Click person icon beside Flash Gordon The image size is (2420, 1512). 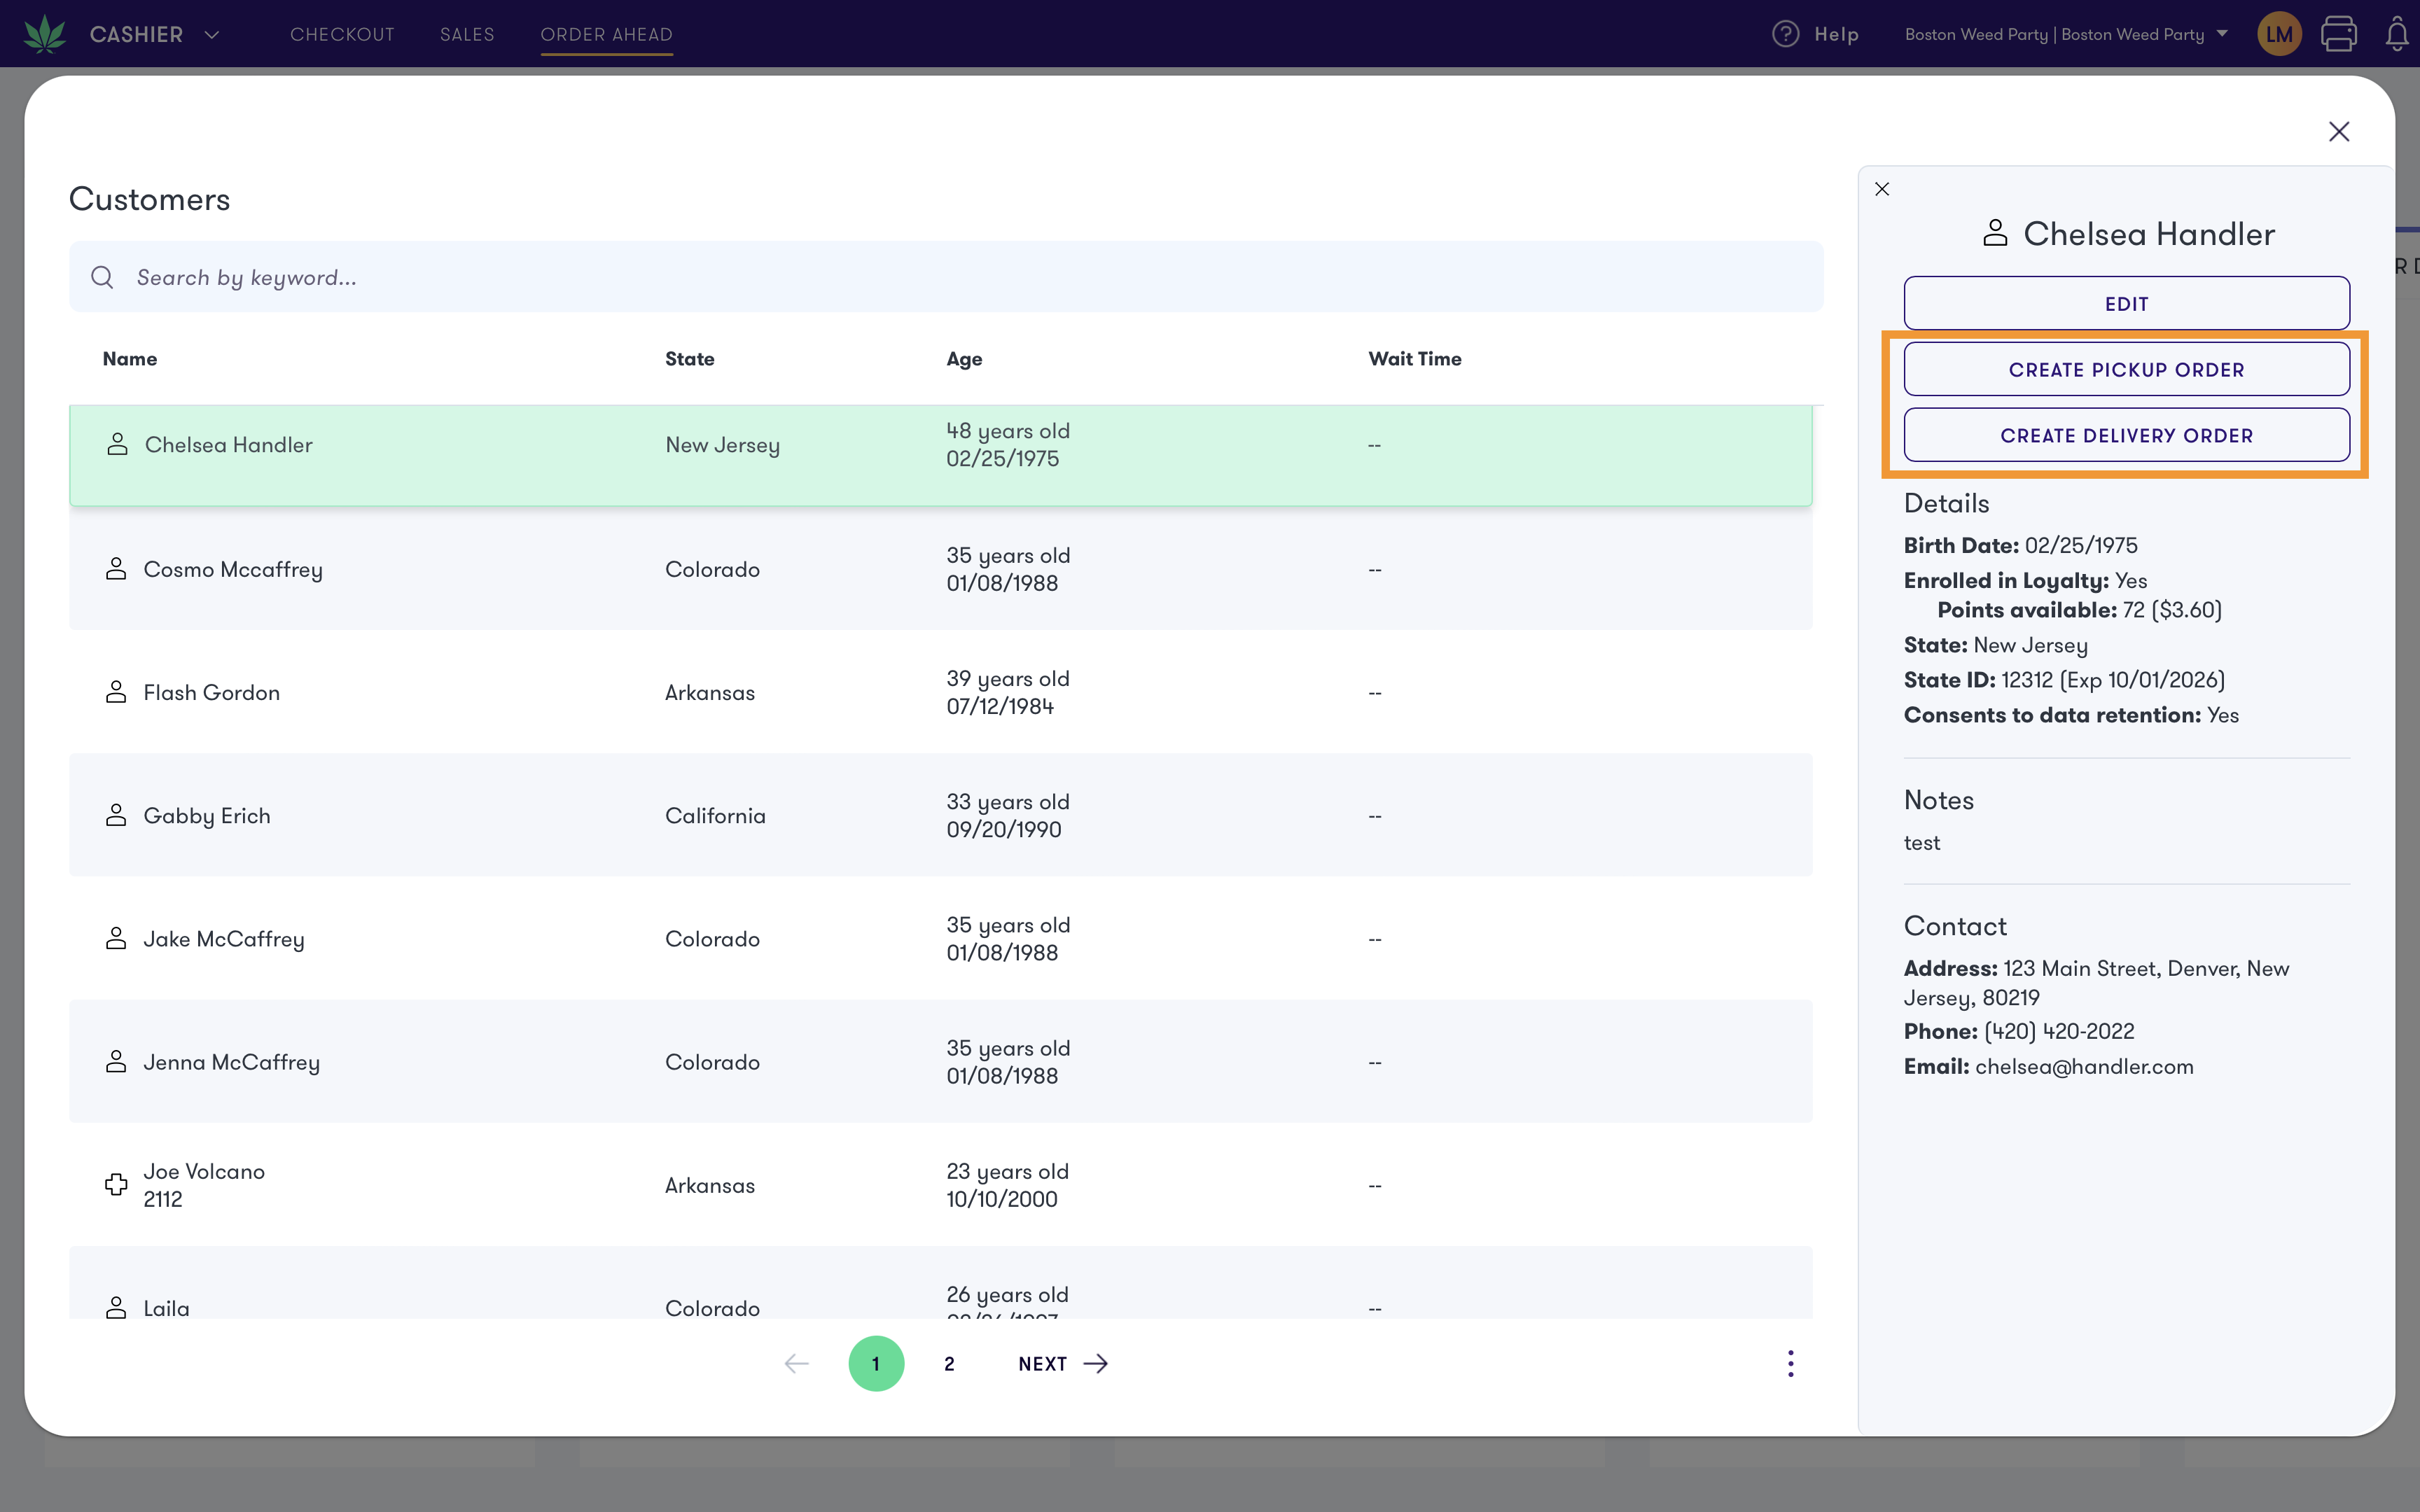click(x=116, y=692)
